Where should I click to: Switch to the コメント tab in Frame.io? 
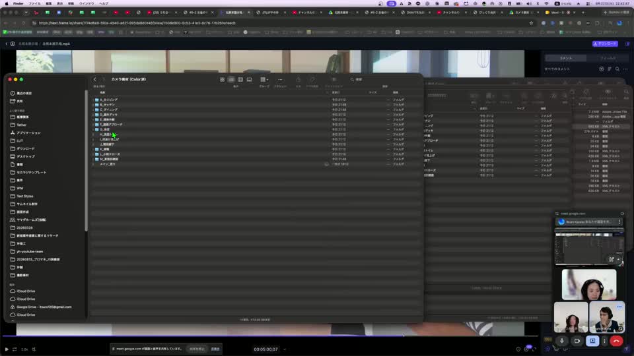coord(566,58)
